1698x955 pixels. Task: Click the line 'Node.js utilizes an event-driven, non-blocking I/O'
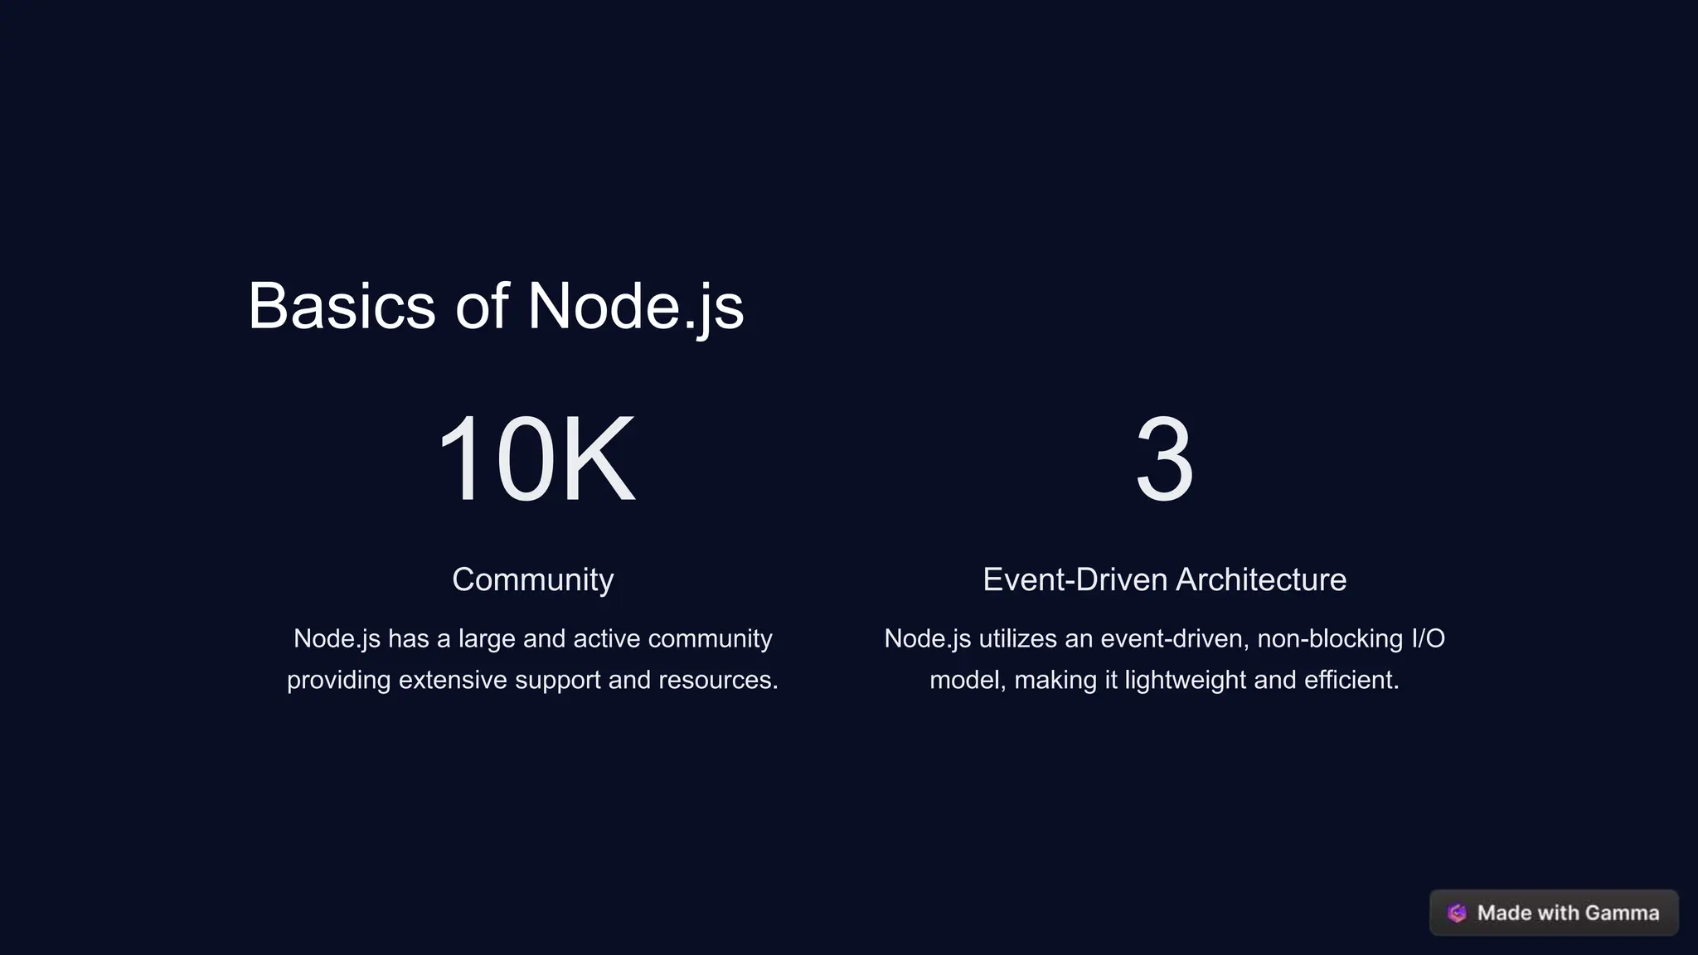tap(1164, 638)
